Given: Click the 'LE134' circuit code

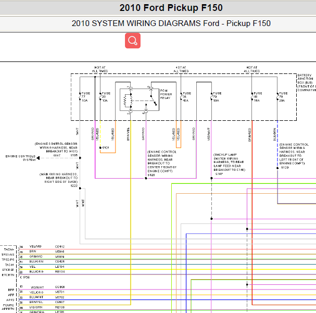Looking at the screenshot, I should pyautogui.click(x=60, y=267).
